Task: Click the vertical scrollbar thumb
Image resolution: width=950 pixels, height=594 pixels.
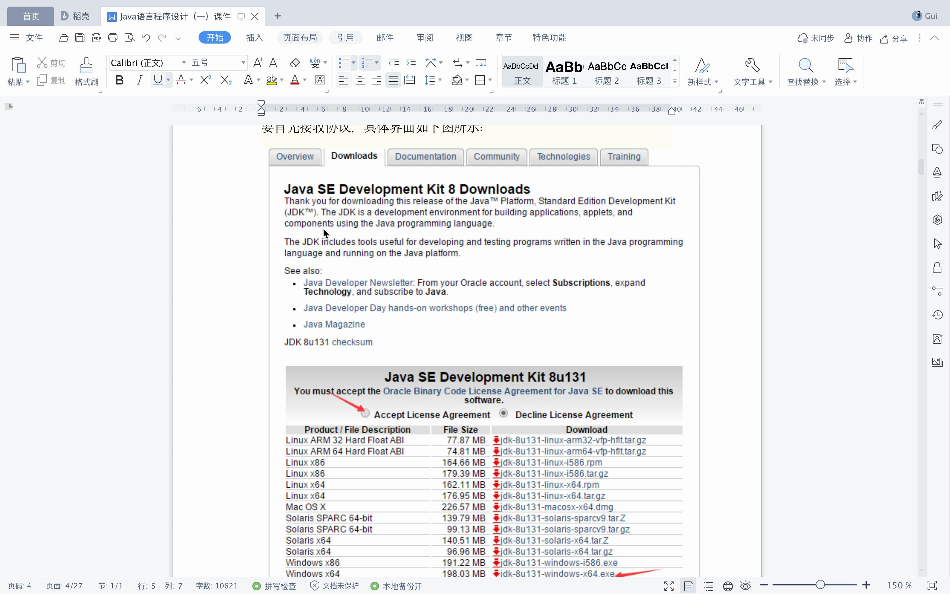Action: pos(921,167)
